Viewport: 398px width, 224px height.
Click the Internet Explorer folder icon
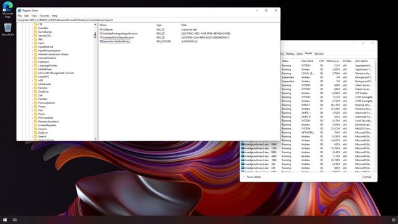[x=35, y=58]
